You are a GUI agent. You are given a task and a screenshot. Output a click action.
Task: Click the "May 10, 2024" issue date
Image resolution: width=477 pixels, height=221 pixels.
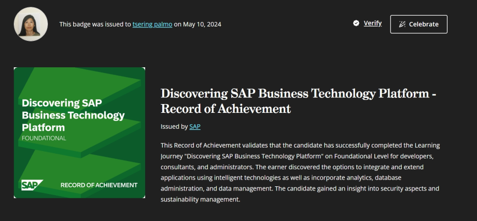coord(202,24)
